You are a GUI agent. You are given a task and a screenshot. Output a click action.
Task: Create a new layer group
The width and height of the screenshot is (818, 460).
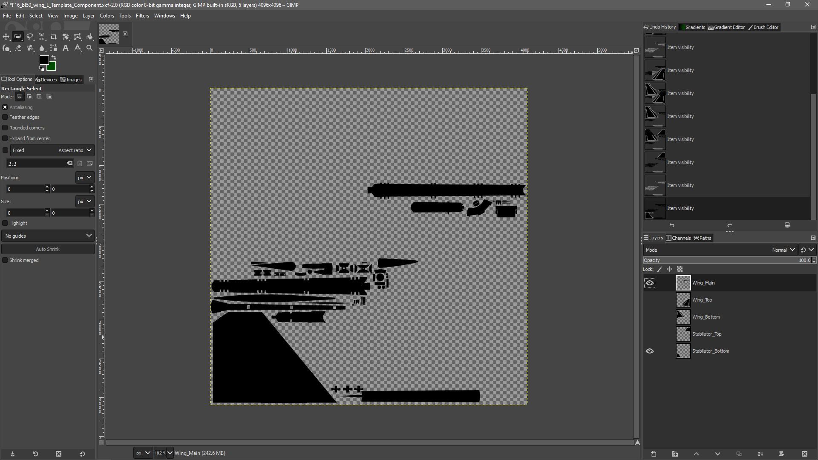pyautogui.click(x=675, y=454)
